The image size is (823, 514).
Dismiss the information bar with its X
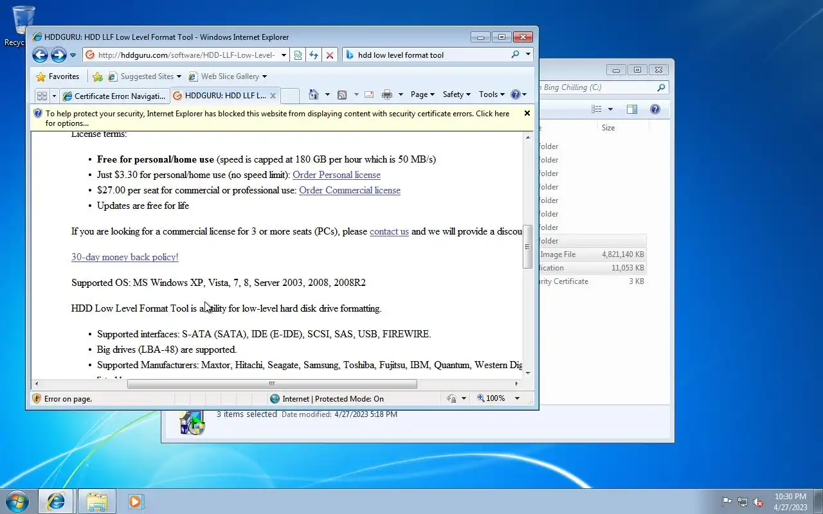527,114
